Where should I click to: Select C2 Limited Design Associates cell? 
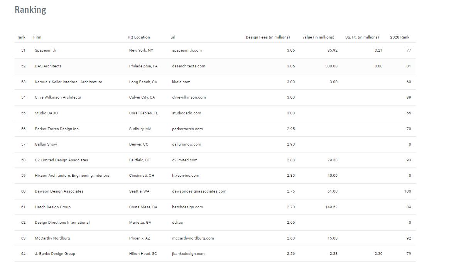[x=61, y=160]
